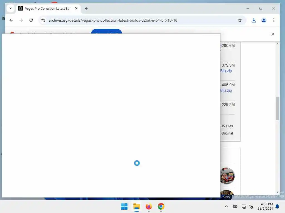The height and width of the screenshot is (213, 285).
Task: Reload the archive.org page
Action: coord(31,20)
